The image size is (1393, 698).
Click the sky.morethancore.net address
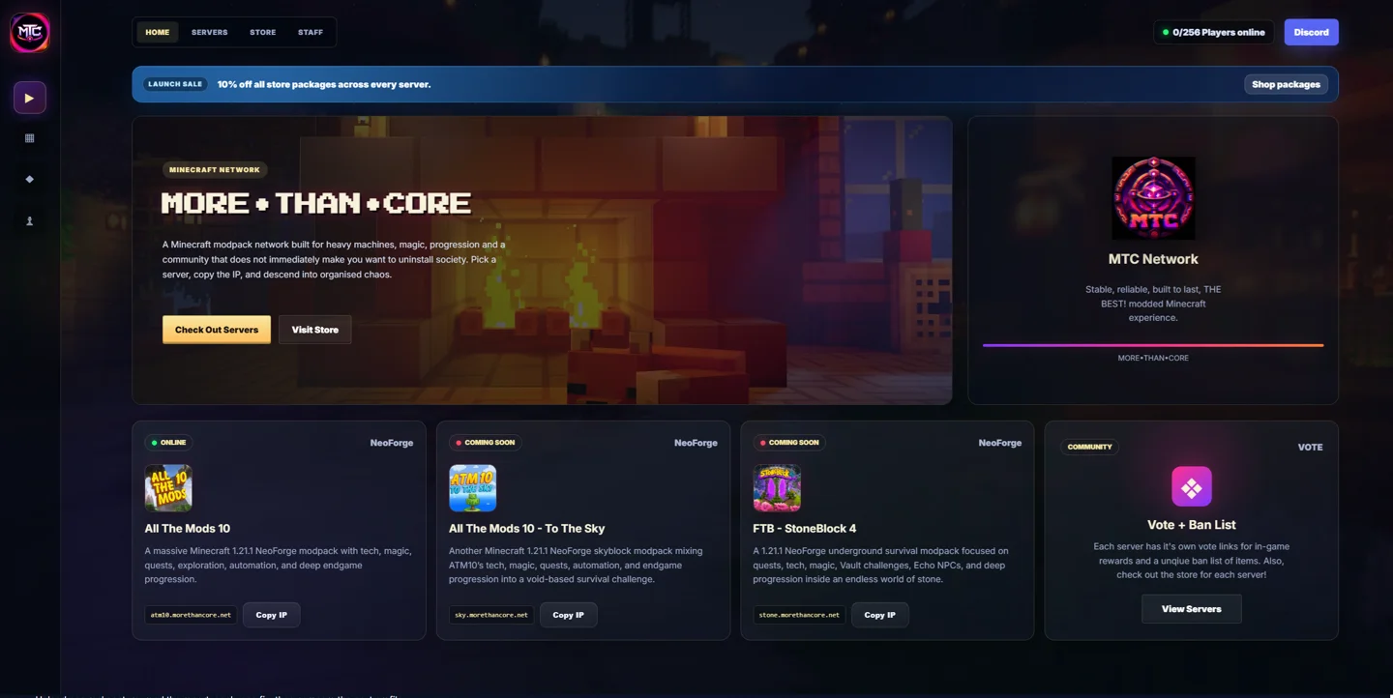491,615
